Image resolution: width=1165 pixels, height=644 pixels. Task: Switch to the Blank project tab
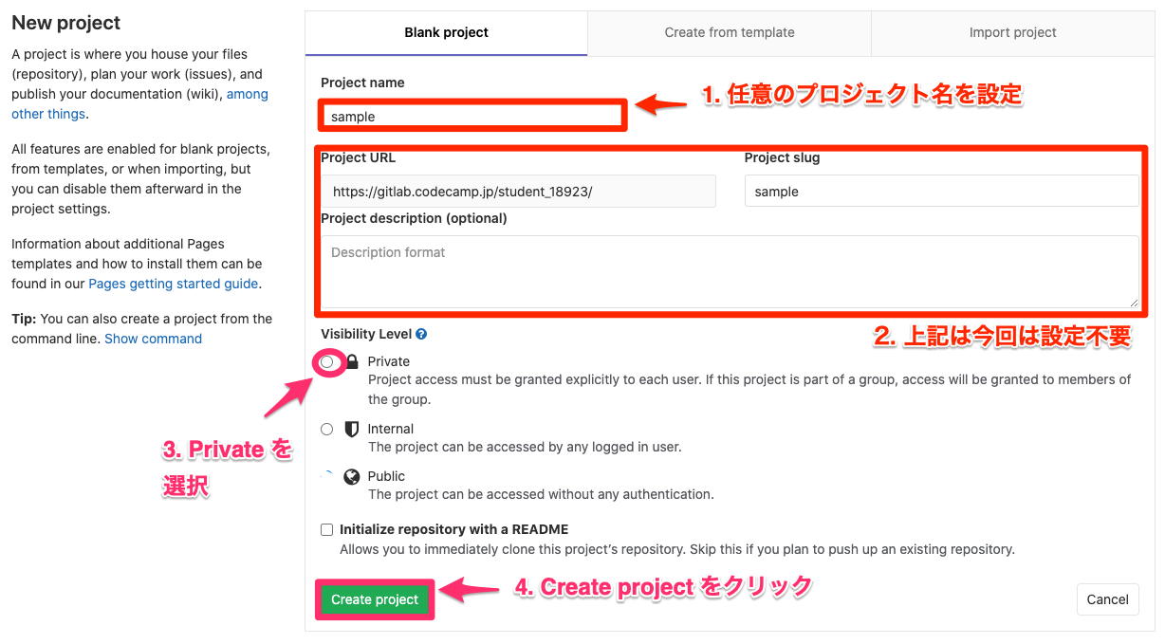point(446,32)
